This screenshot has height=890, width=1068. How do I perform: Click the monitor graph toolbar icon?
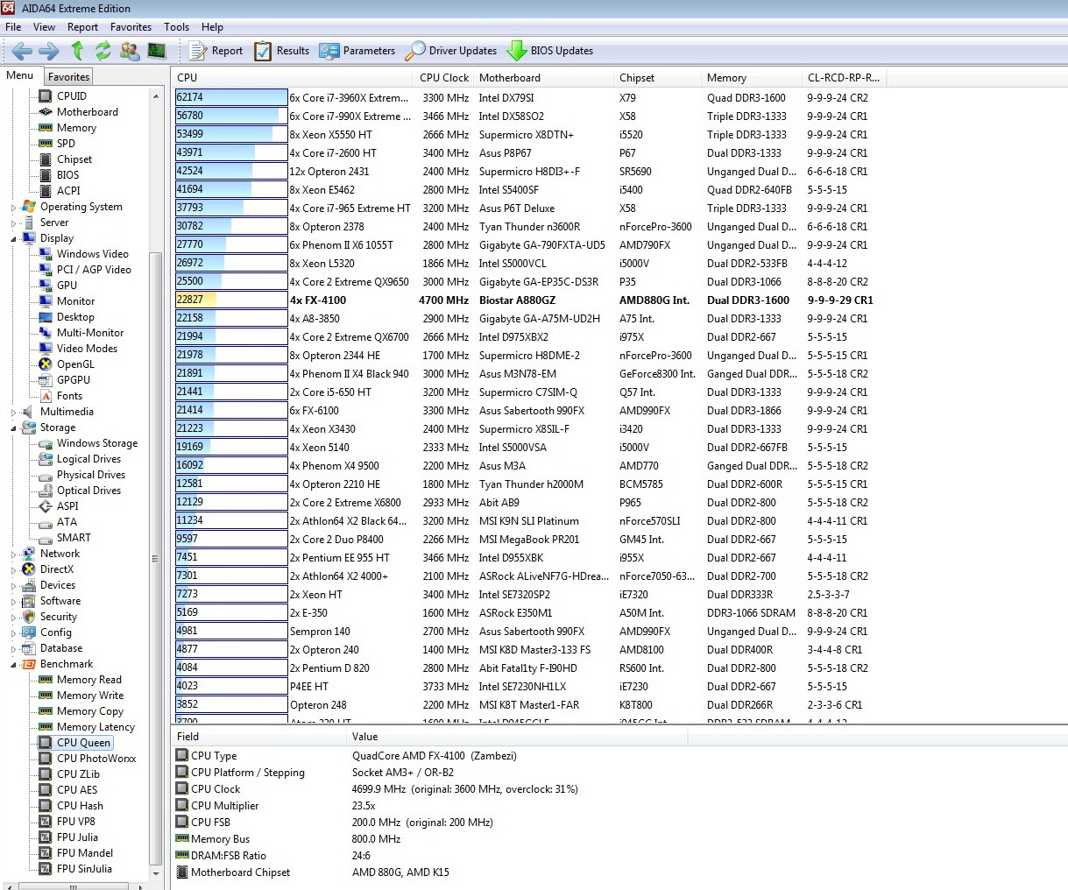(157, 51)
